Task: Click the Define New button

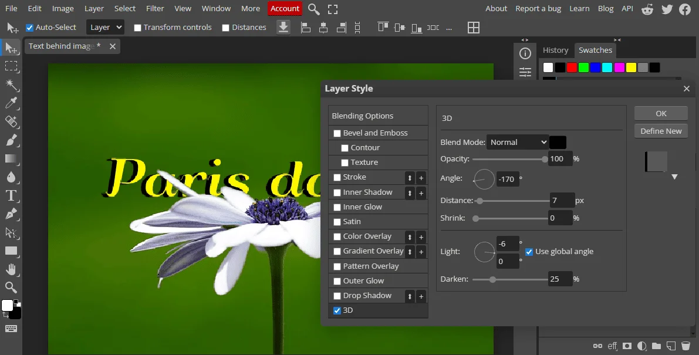Action: coord(661,131)
